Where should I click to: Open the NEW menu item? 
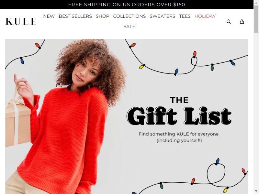coord(49,16)
